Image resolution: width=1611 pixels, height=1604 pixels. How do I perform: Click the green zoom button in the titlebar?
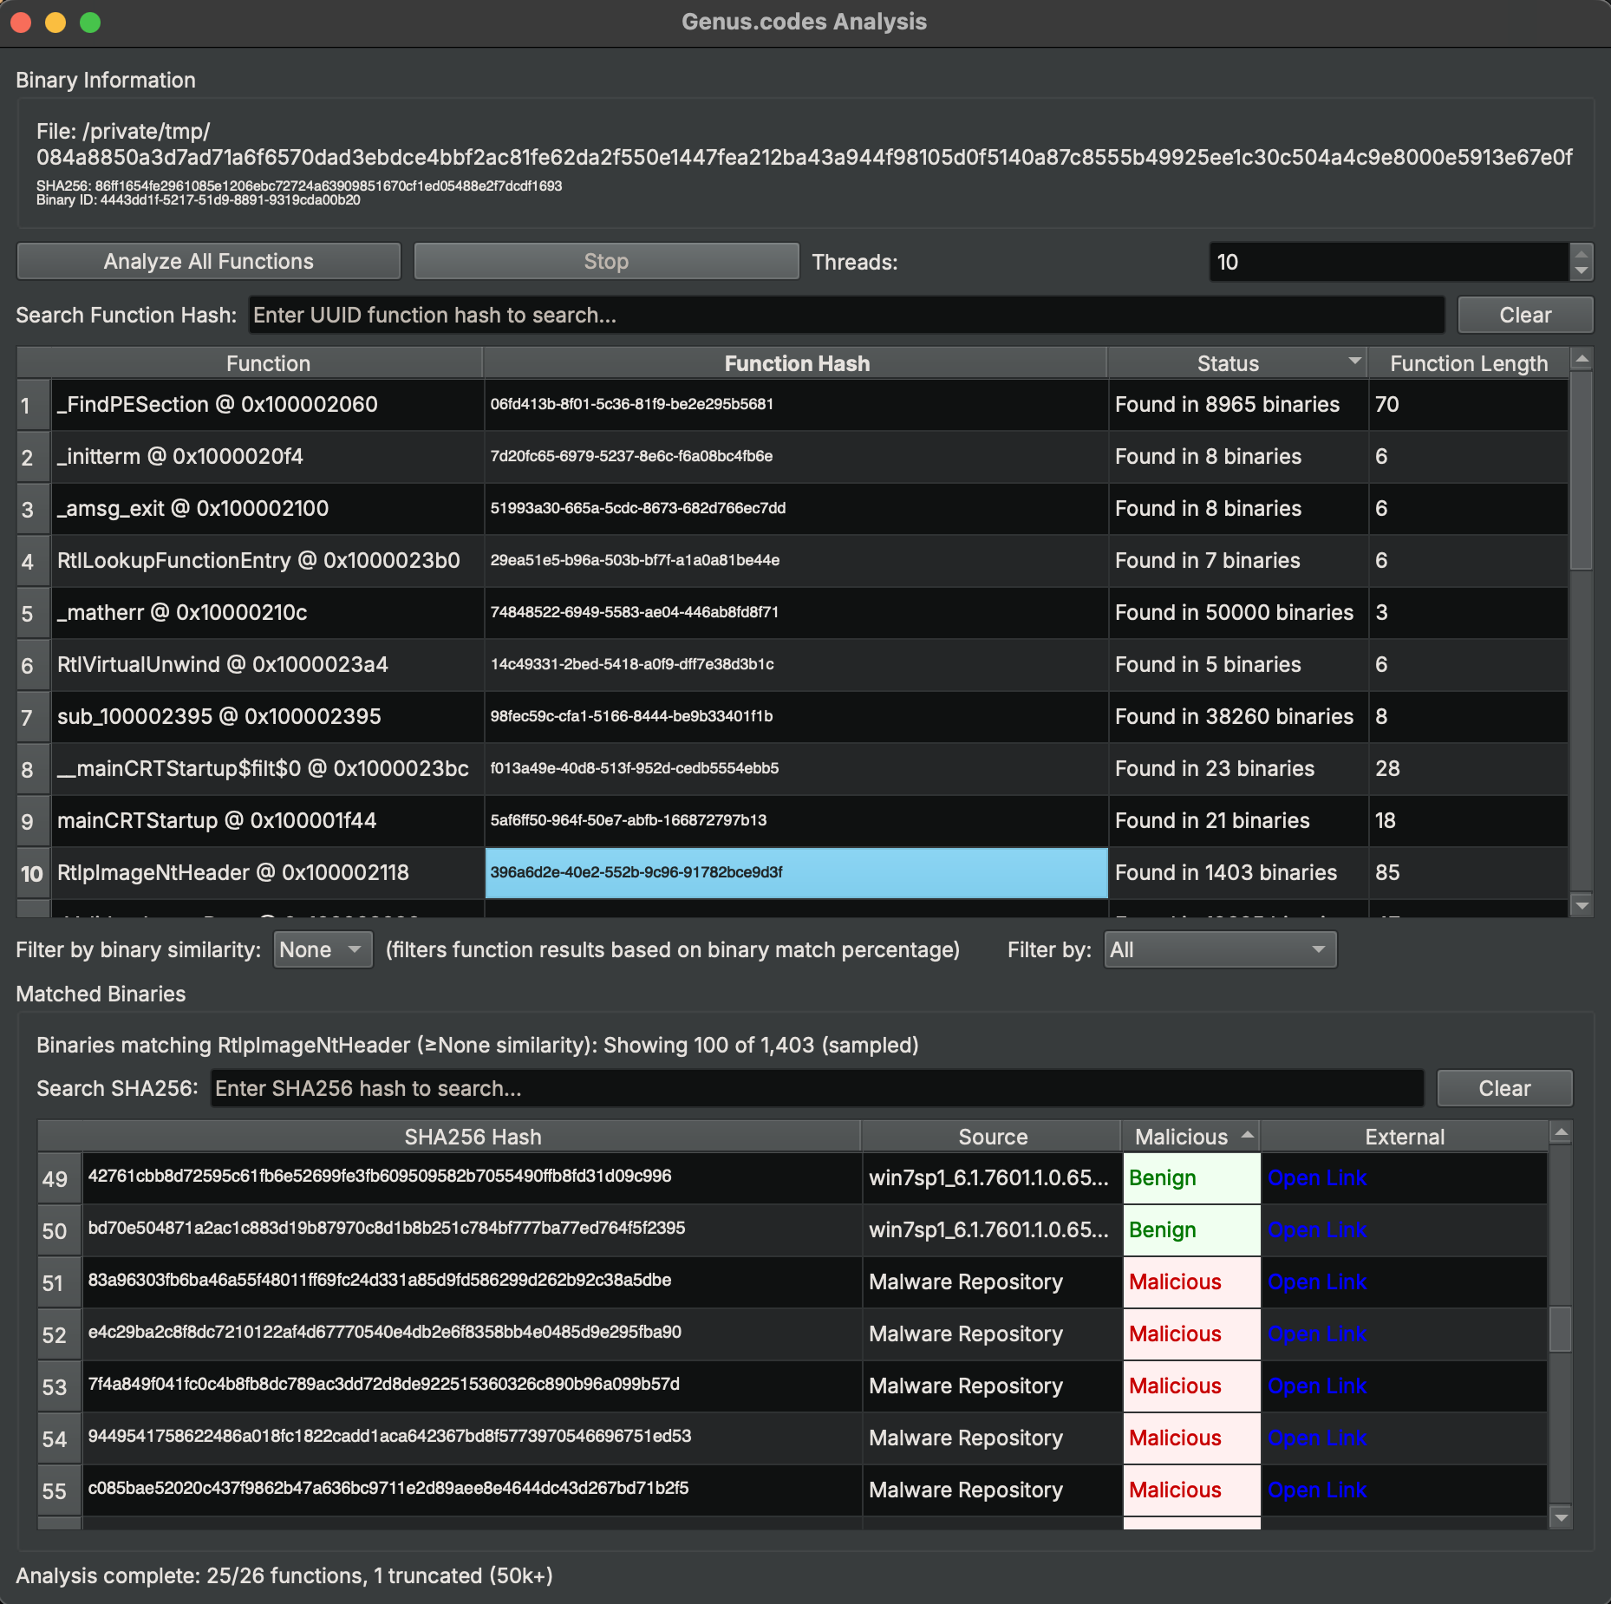pos(90,23)
